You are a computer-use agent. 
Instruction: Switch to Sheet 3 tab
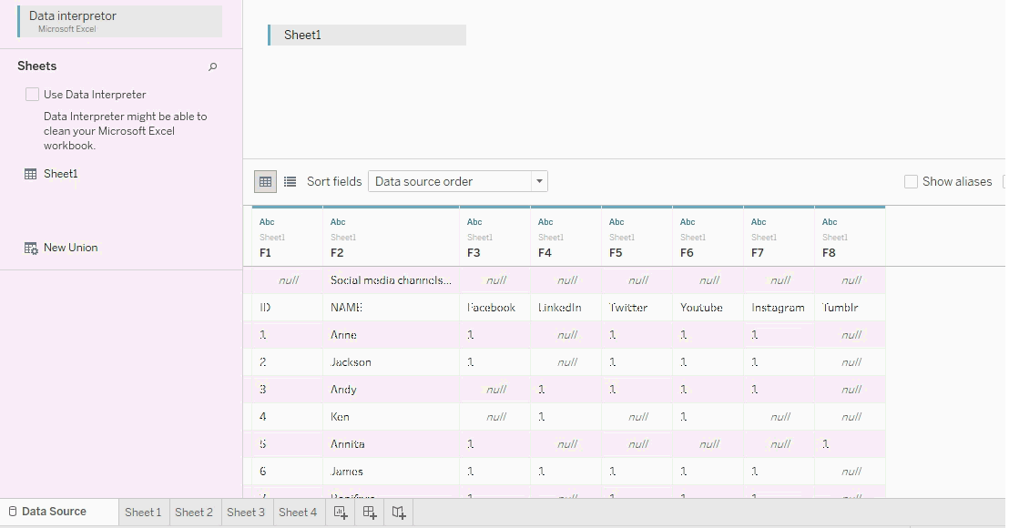pos(246,513)
